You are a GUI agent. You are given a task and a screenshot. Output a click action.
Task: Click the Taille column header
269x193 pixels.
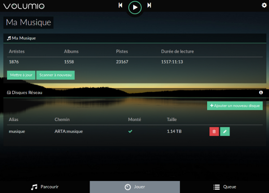coord(172,119)
